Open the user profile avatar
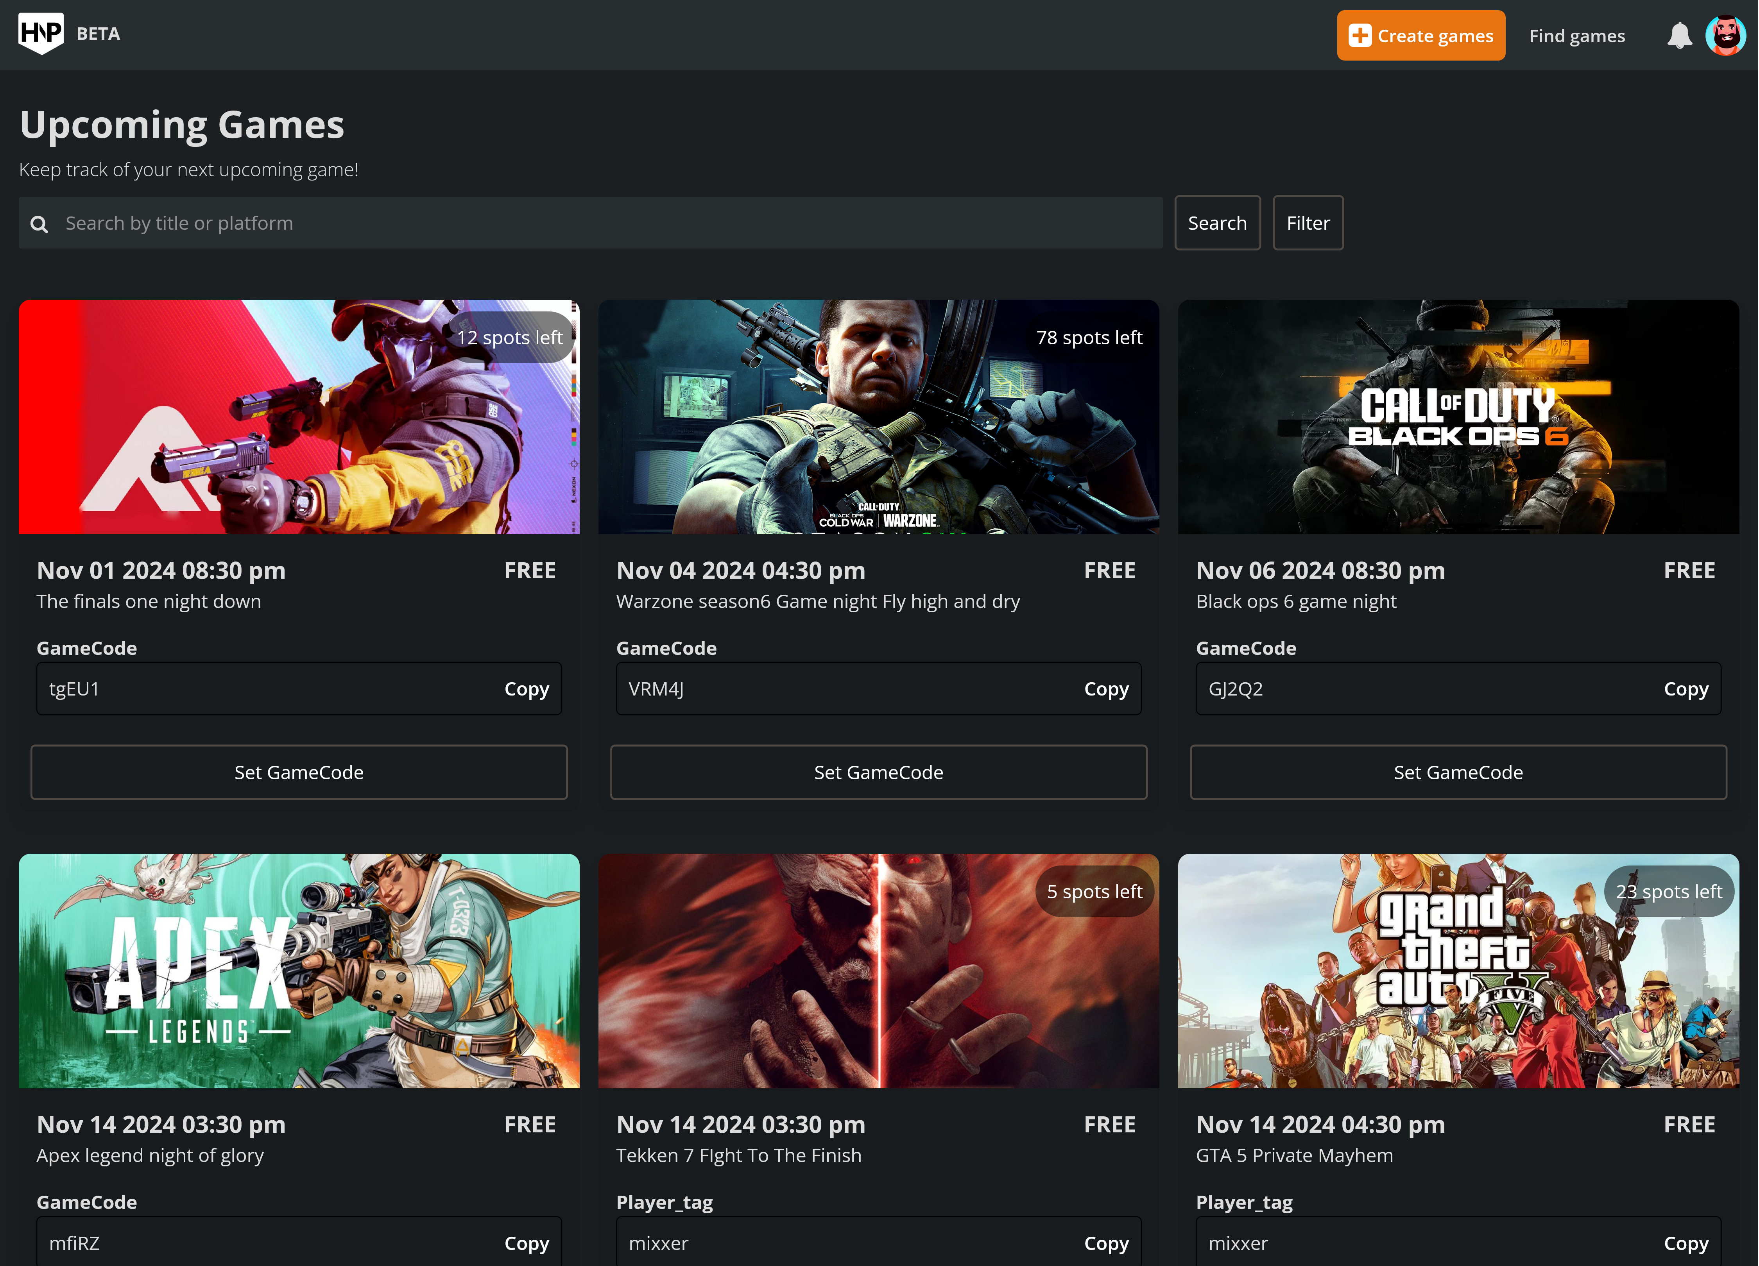Screen dimensions: 1759x1266 point(1726,36)
